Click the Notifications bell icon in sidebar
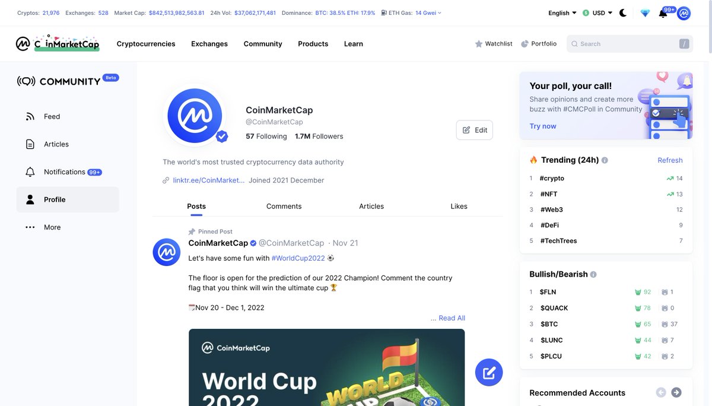 pos(30,172)
